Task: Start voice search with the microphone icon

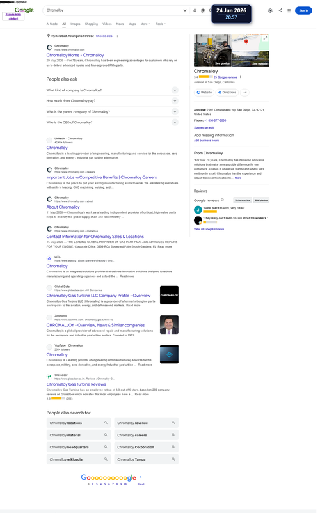Action: coord(195,10)
